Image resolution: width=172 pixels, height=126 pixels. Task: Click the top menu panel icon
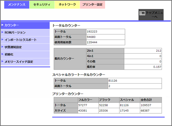pyautogui.click(x=142, y=13)
